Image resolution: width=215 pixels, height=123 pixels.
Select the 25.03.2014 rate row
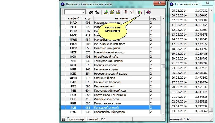pyautogui.click(x=189, y=73)
